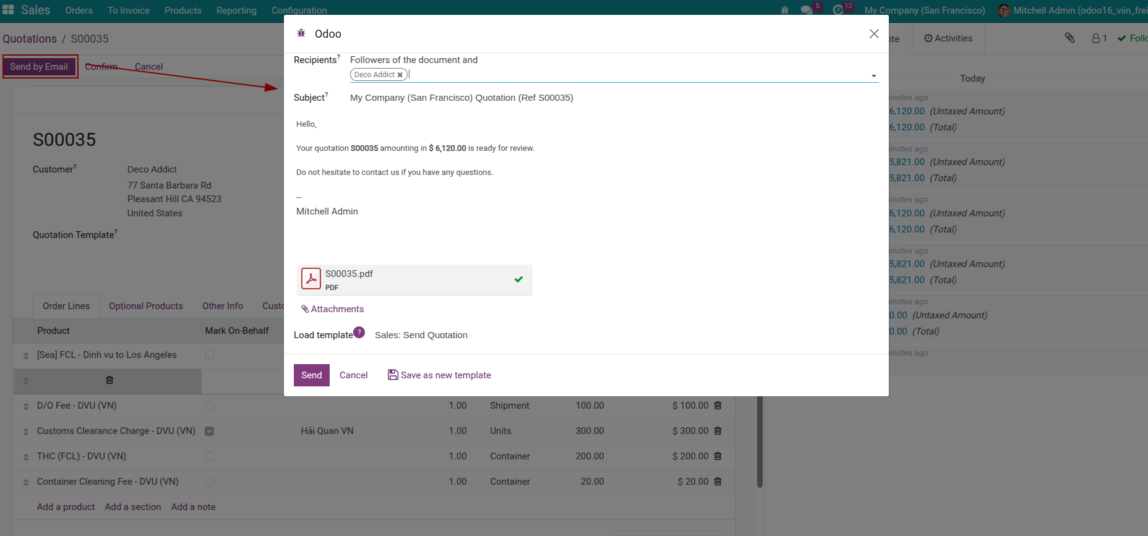Open the company switcher in navbar
This screenshot has width=1148, height=536.
click(924, 11)
